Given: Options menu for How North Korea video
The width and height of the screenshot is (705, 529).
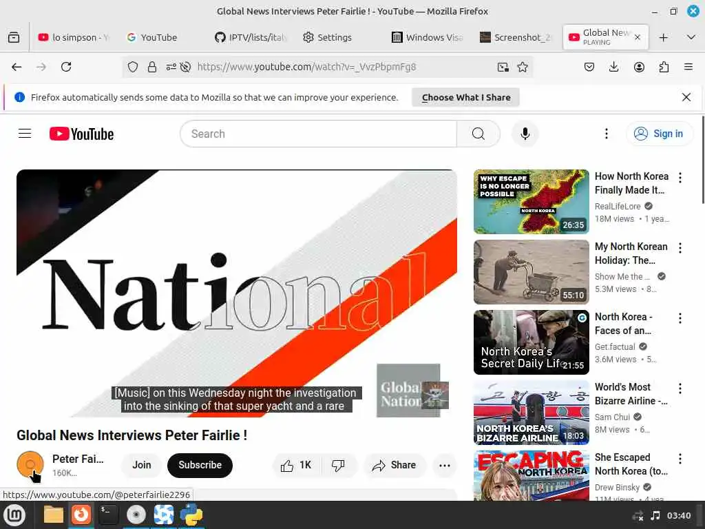Looking at the screenshot, I should click(x=680, y=178).
